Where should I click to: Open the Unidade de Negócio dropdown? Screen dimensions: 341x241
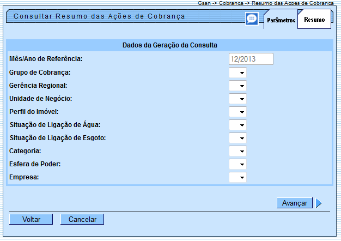238,99
